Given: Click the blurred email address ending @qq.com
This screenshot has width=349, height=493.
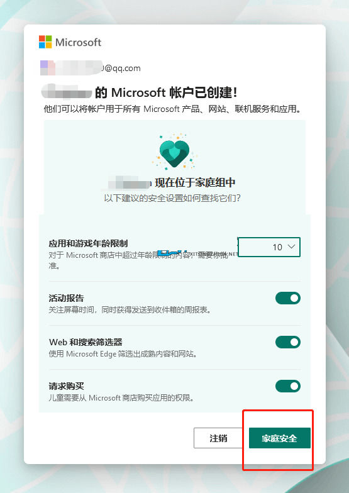Looking at the screenshot, I should click(91, 68).
